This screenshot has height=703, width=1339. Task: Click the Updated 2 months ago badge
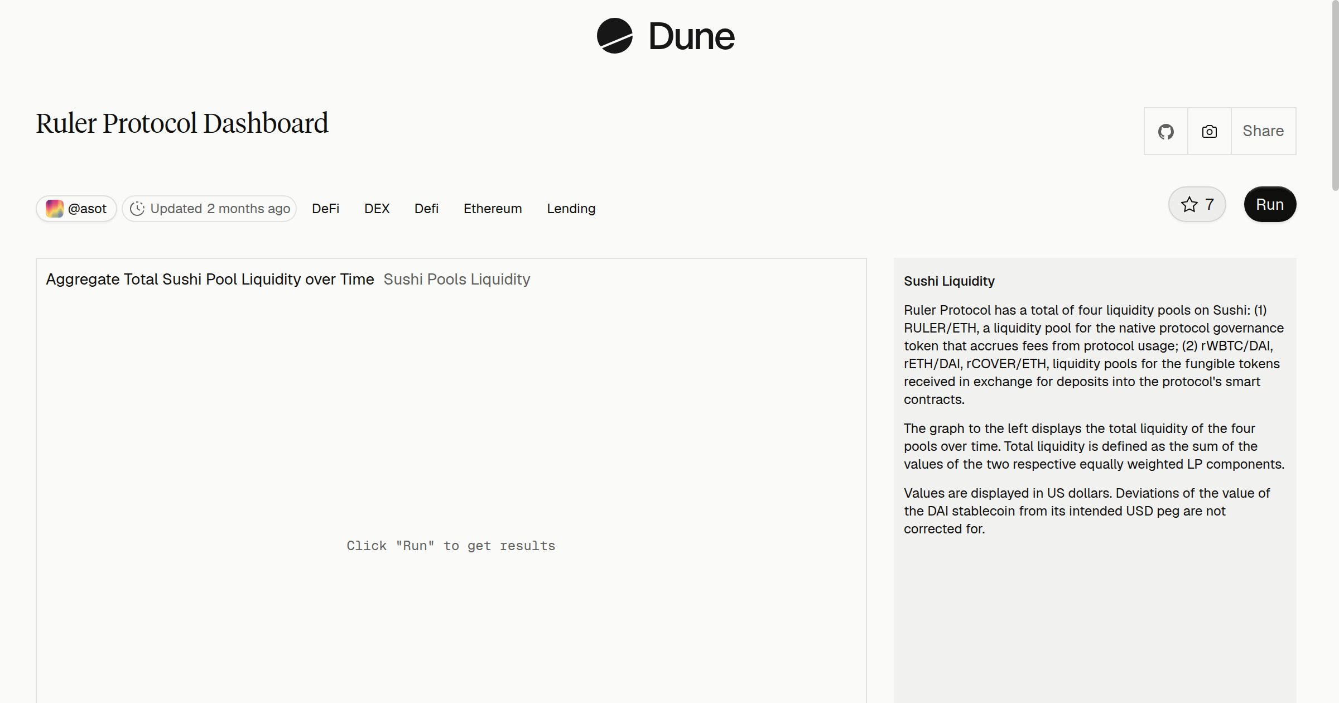209,209
